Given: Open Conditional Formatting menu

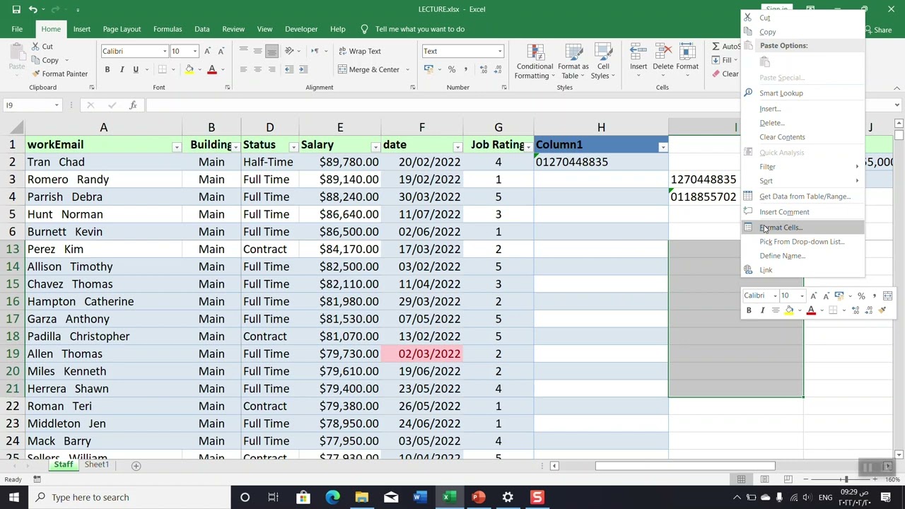Looking at the screenshot, I should (x=535, y=61).
